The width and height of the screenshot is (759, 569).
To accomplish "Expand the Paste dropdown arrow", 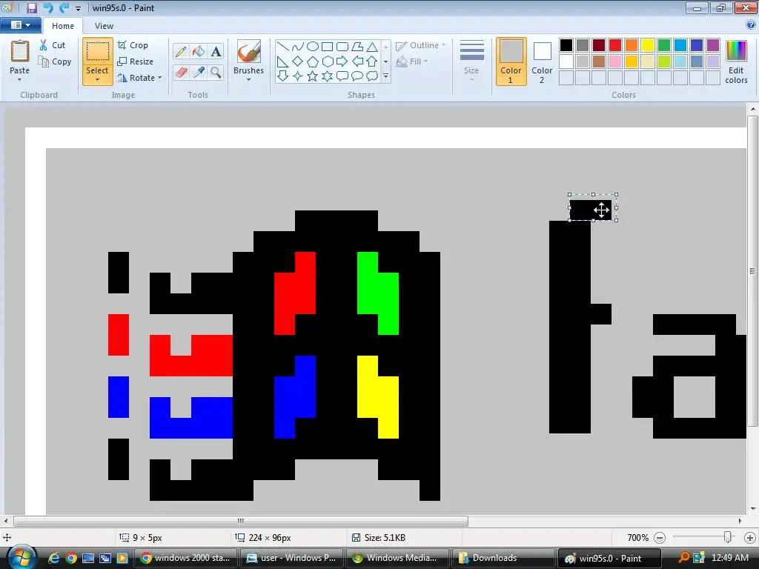I will coord(20,80).
